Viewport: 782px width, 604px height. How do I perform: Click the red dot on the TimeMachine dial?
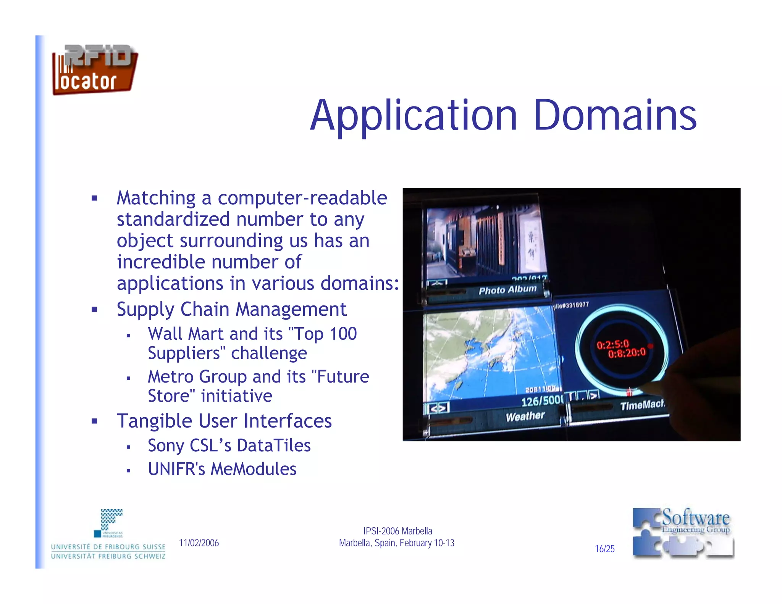[x=650, y=346]
